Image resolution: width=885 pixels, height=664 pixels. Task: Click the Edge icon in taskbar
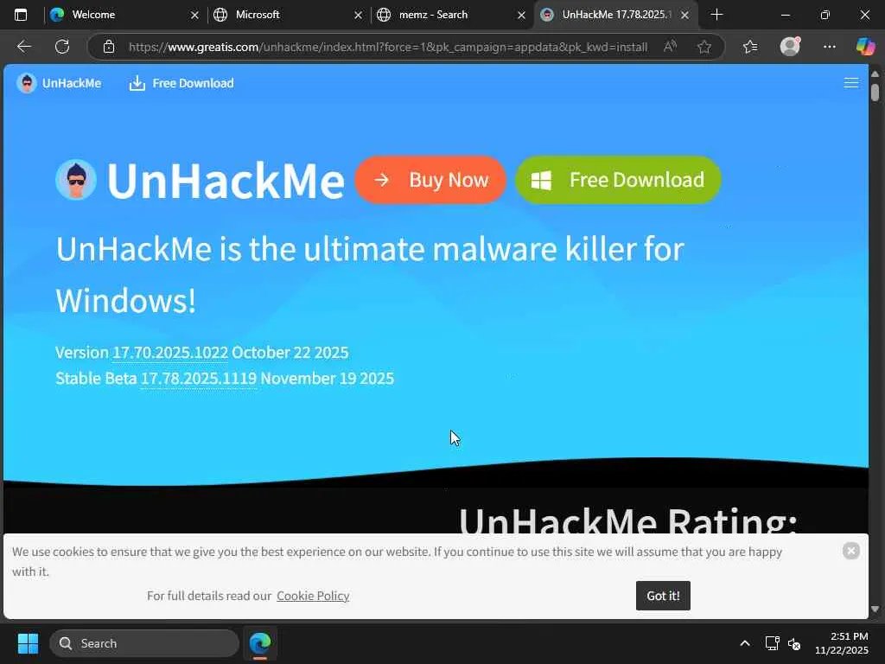pyautogui.click(x=260, y=643)
